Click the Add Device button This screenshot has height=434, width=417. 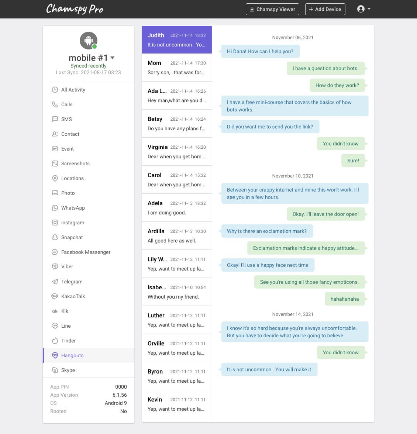[325, 9]
